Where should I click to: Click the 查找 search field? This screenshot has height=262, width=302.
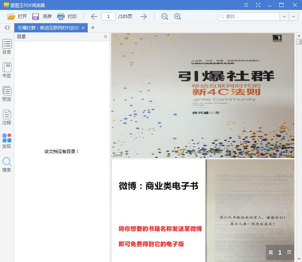(249, 17)
